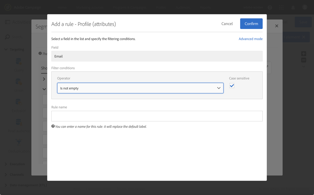Image resolution: width=314 pixels, height=195 pixels.
Task: Open the Profiles menu
Action: 161,7
